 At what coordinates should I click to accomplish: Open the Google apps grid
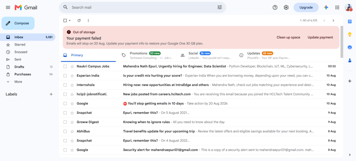337,8
